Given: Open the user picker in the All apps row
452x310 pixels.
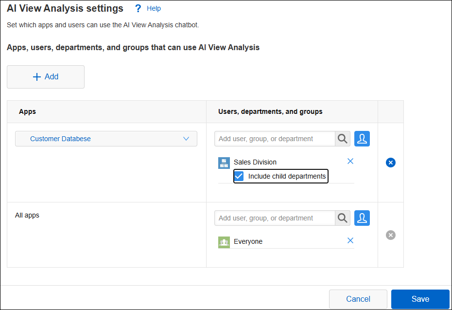Looking at the screenshot, I should pos(362,218).
